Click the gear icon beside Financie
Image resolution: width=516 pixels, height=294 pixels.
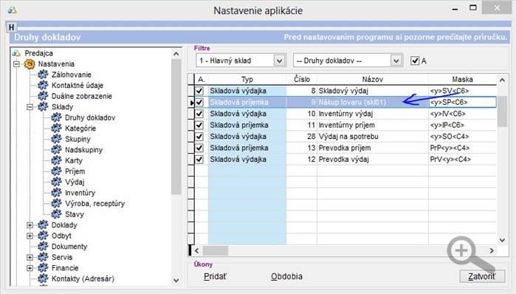tap(43, 267)
